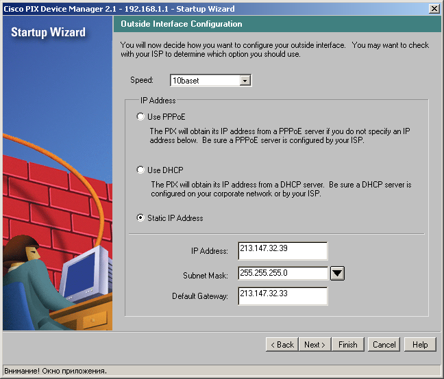This screenshot has width=444, height=379.
Task: Click the window title bar text
Action: pos(119,9)
